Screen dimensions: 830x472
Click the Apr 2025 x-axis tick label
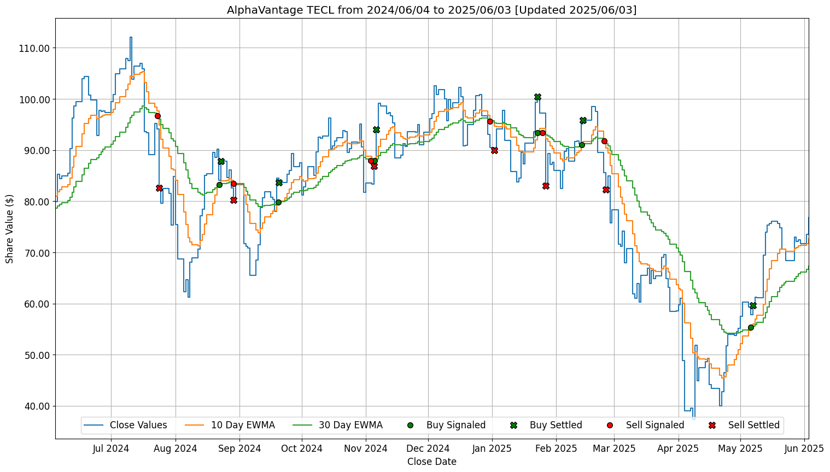pyautogui.click(x=679, y=449)
